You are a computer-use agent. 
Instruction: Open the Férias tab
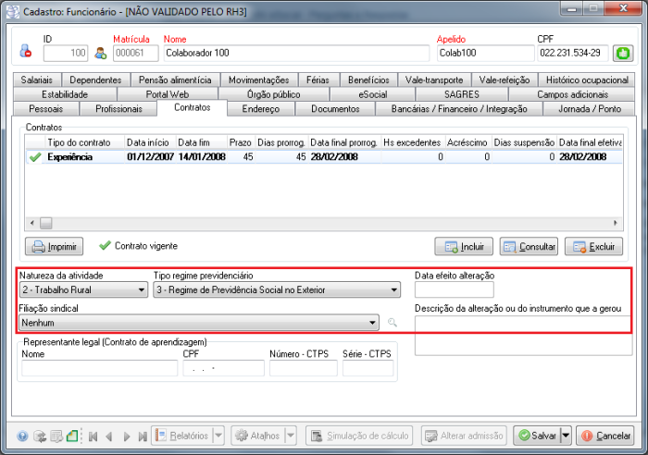point(317,80)
